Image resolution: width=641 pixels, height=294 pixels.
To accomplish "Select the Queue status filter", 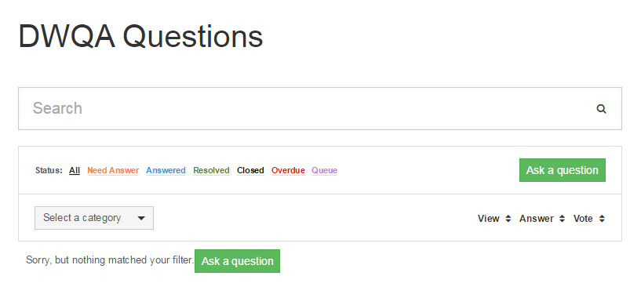I will (325, 170).
